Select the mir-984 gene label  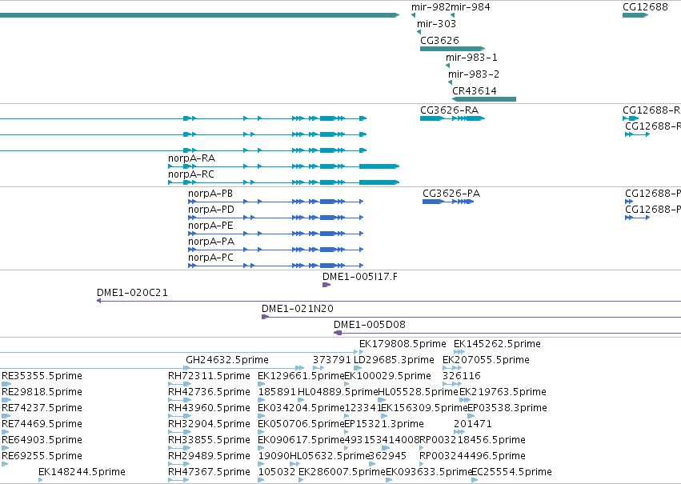click(471, 7)
